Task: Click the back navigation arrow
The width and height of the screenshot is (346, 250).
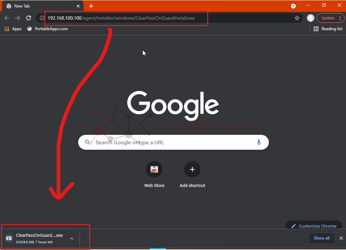Action: pyautogui.click(x=7, y=18)
